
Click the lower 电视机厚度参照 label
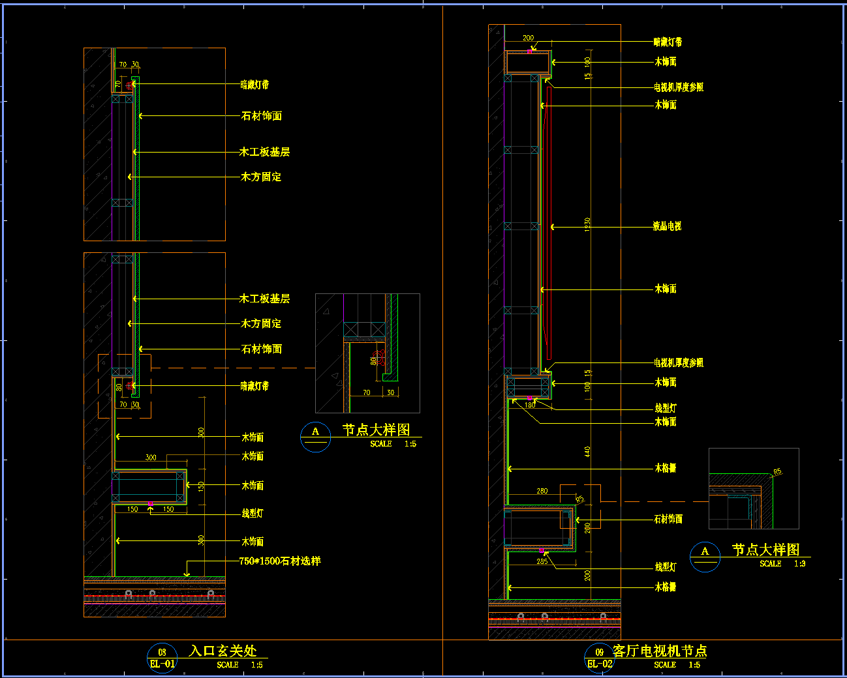(x=679, y=362)
